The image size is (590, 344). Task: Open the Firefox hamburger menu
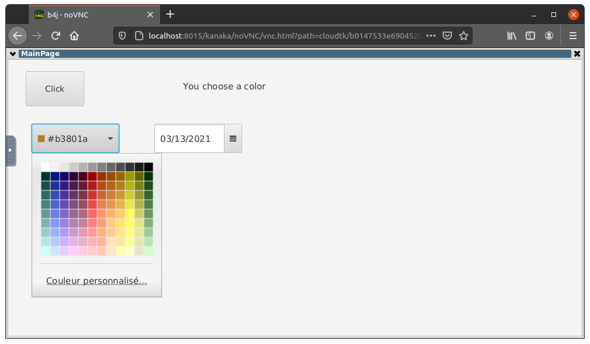click(x=573, y=36)
